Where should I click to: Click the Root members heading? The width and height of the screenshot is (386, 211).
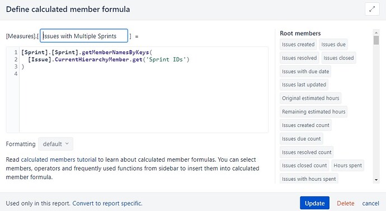pyautogui.click(x=300, y=33)
